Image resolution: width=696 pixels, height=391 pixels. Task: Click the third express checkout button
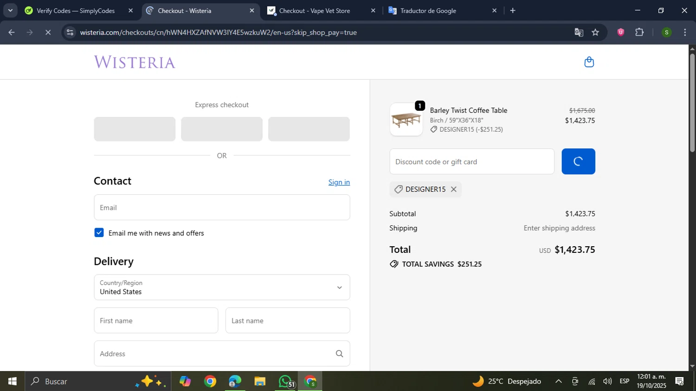pos(309,129)
